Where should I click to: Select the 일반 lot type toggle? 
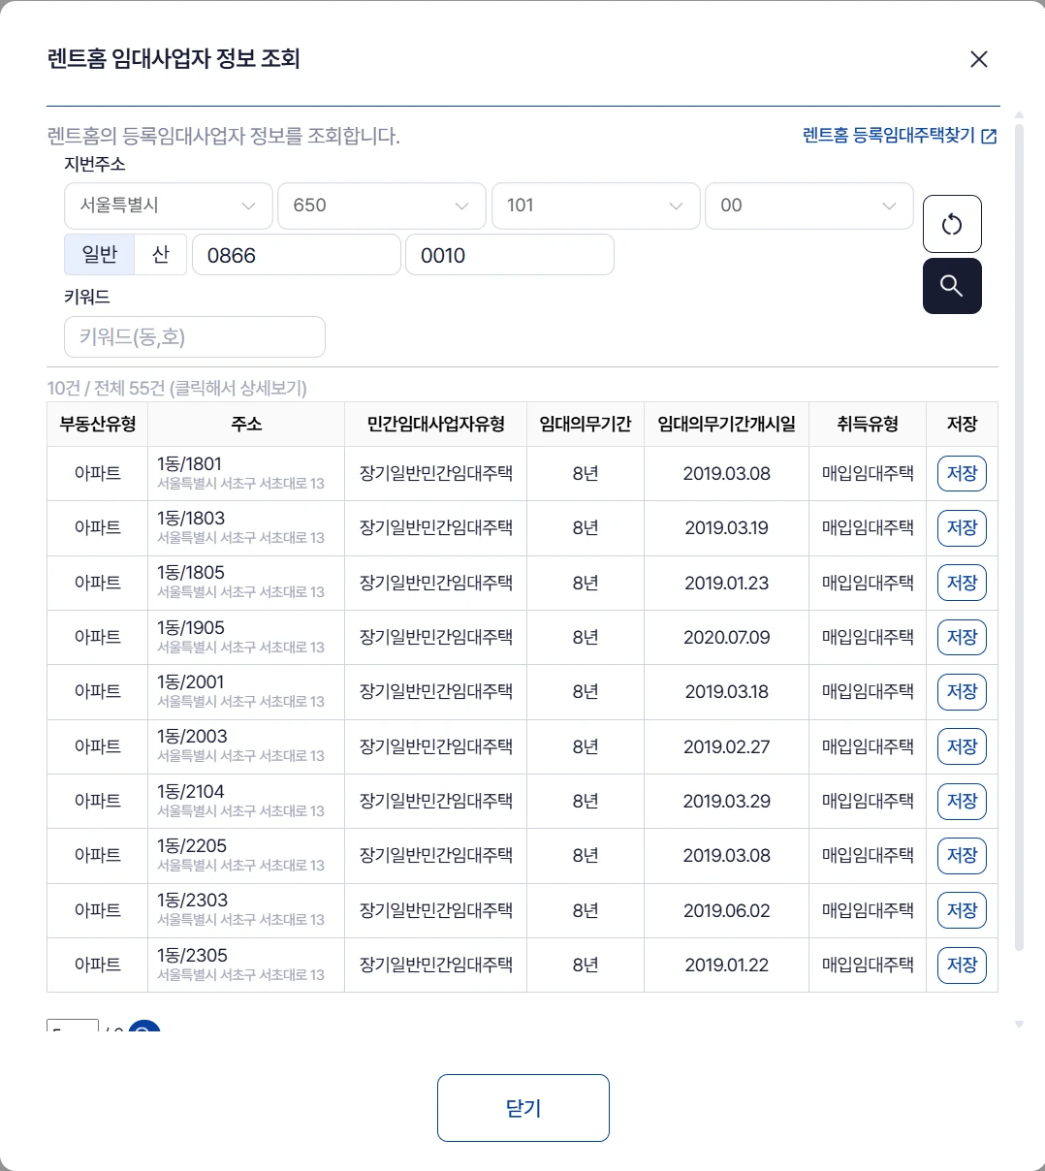[99, 255]
